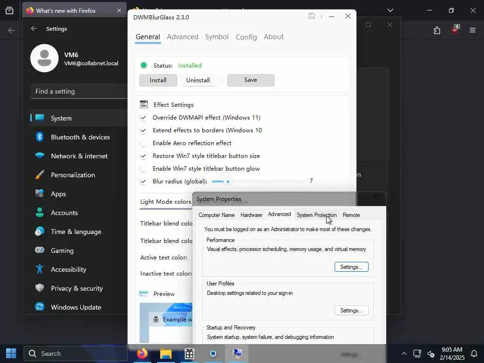Close the What's new with Firefox tab
Viewport: 484px width, 363px height.
tap(119, 10)
